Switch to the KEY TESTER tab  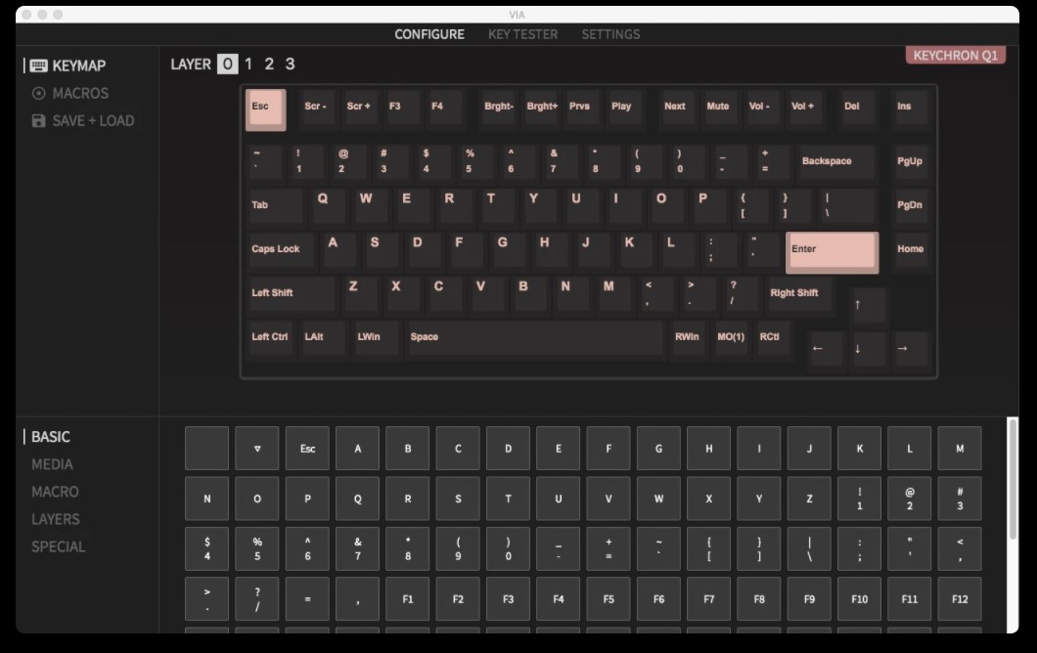pyautogui.click(x=522, y=34)
